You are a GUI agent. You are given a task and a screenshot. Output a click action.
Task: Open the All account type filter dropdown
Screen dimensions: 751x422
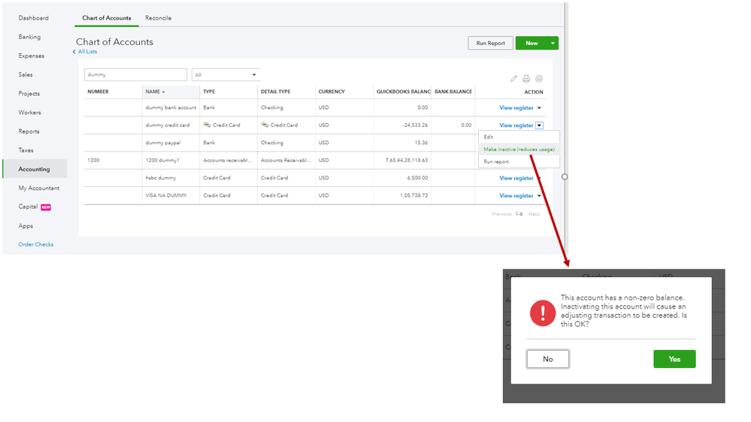(226, 74)
